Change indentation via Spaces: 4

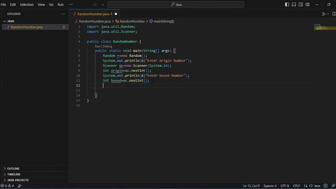pyautogui.click(x=270, y=186)
